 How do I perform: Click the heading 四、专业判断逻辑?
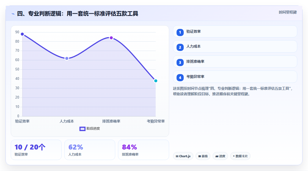[x=78, y=13]
